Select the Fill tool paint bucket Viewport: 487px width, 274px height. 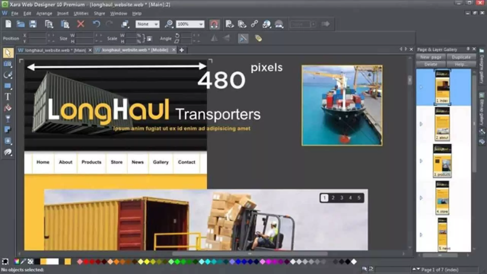coord(8,108)
